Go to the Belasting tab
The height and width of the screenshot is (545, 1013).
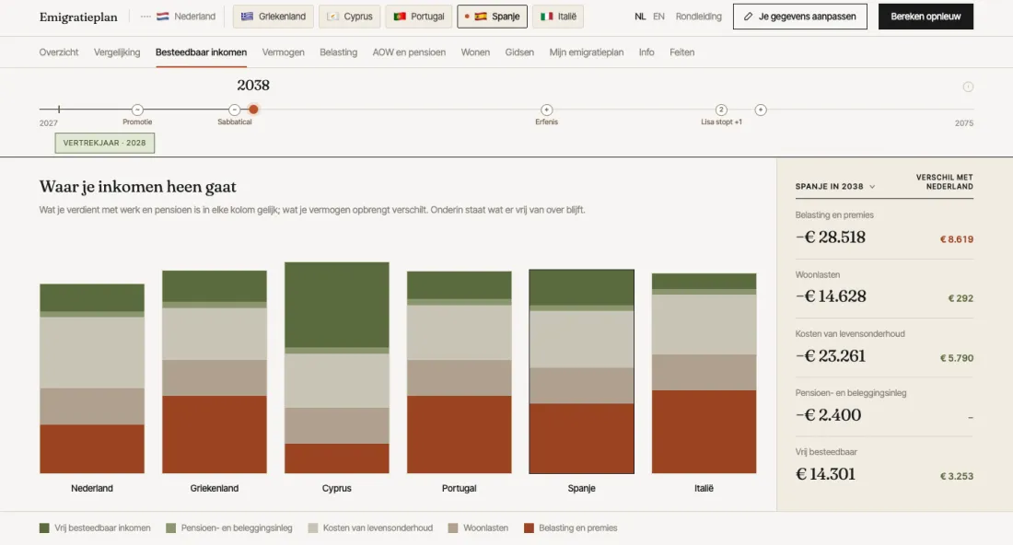pos(339,52)
